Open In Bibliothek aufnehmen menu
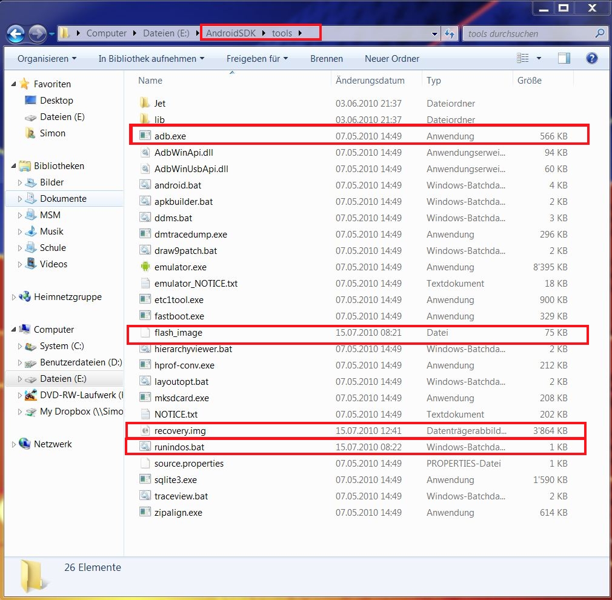This screenshot has height=600, width=612. click(x=151, y=59)
